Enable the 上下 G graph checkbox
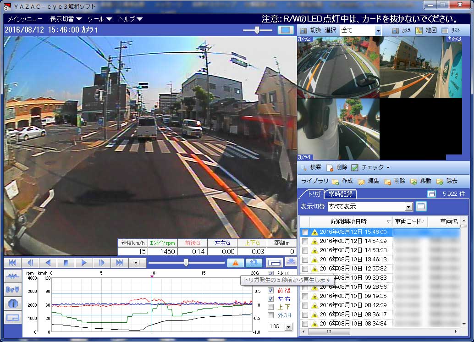The image size is (474, 342). point(271,307)
